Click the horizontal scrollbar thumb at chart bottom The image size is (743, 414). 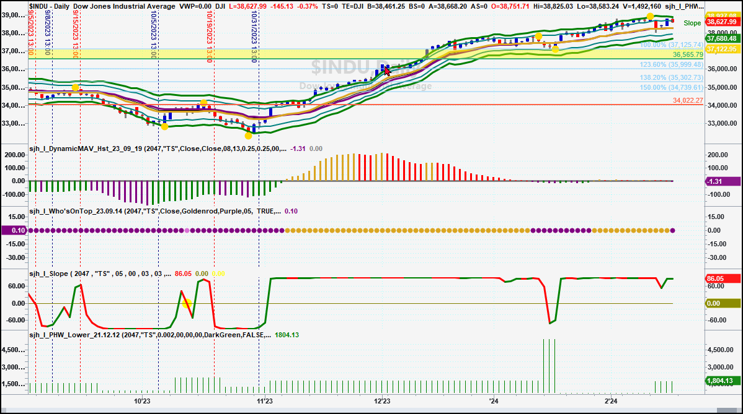coord(727,410)
